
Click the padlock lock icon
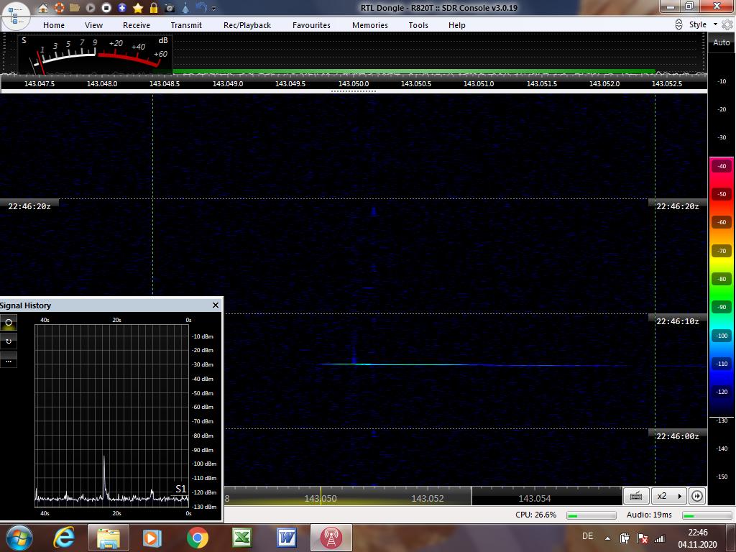(x=154, y=8)
